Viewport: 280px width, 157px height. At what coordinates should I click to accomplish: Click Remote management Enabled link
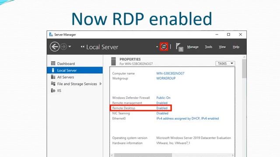(x=162, y=103)
